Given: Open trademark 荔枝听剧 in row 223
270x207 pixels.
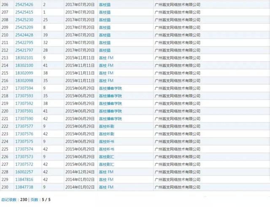Looking at the screenshot, I should (x=107, y=134).
